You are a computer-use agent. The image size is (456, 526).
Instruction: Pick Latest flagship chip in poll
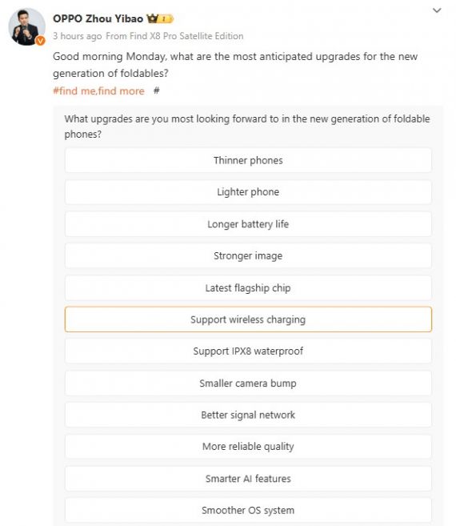248,288
